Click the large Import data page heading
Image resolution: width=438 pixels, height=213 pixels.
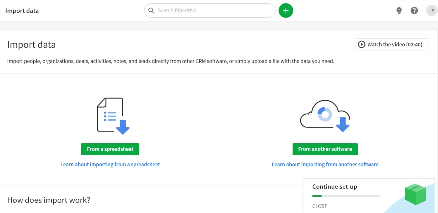pyautogui.click(x=31, y=45)
